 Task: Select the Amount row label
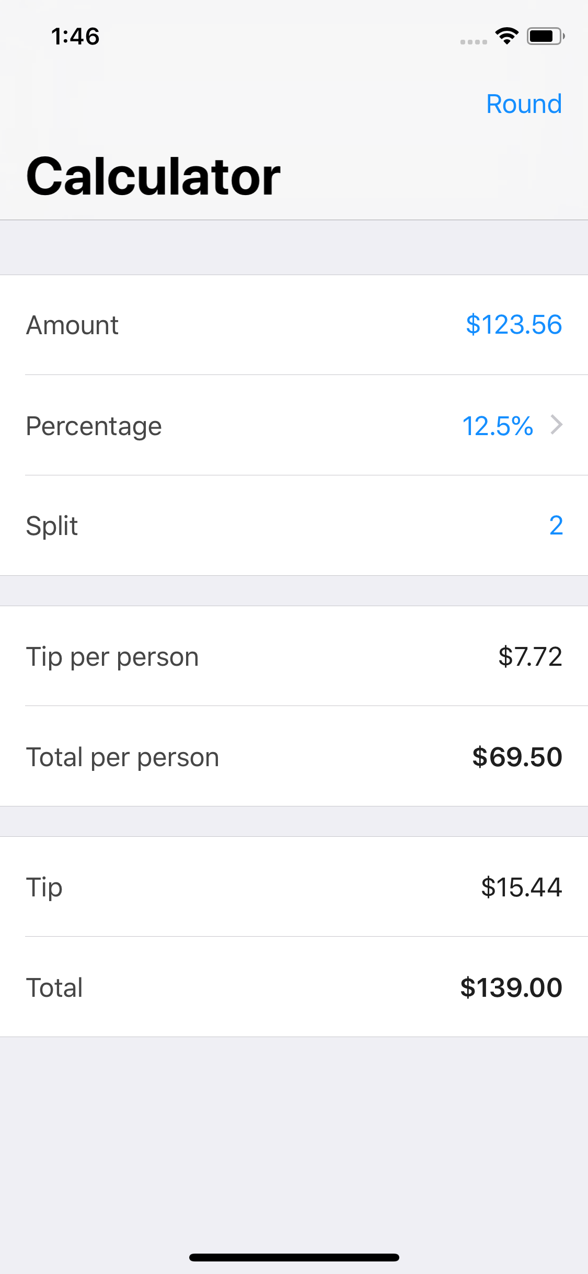coord(73,325)
